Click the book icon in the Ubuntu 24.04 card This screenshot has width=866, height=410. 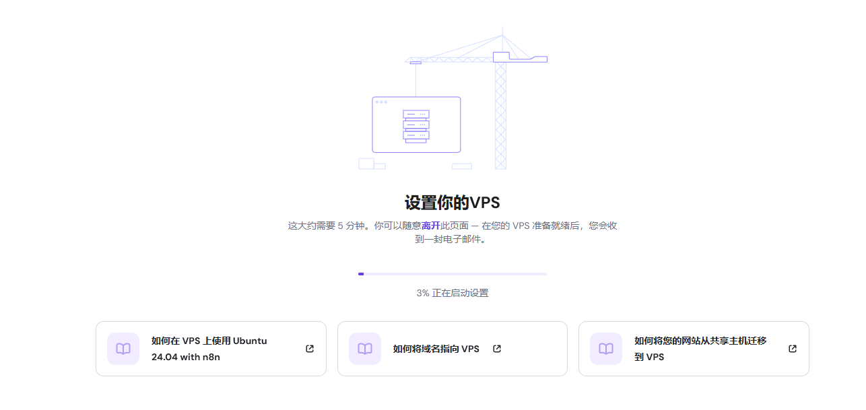pos(123,349)
